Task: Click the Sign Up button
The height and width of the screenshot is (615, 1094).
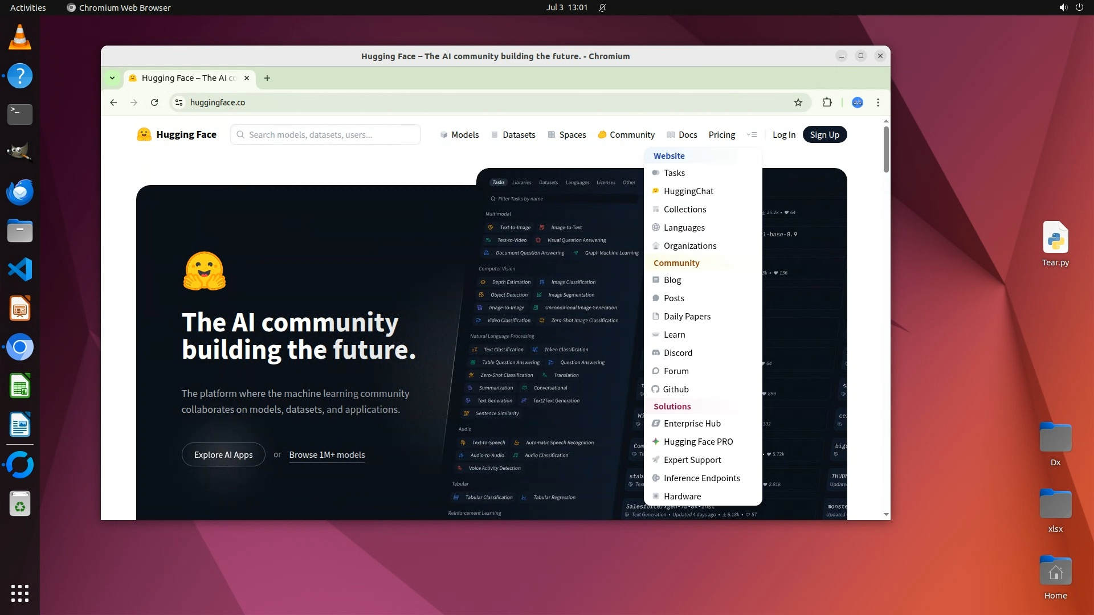Action: tap(824, 135)
